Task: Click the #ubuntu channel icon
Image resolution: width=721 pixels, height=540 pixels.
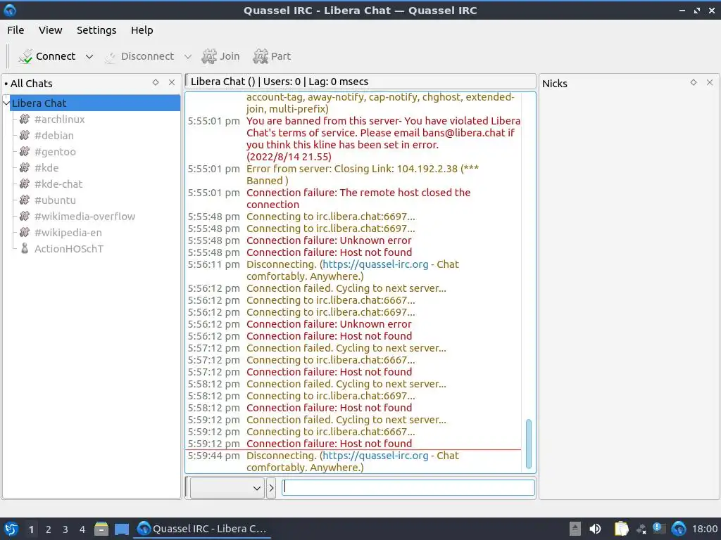Action: (x=25, y=200)
